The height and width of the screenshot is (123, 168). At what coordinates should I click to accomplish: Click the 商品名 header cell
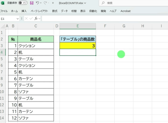coord(36,39)
